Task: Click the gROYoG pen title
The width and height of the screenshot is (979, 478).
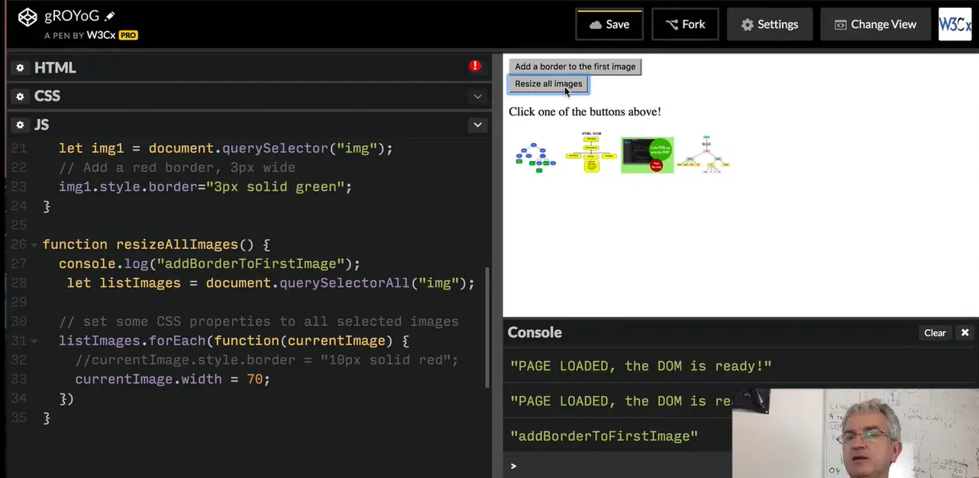Action: [72, 16]
